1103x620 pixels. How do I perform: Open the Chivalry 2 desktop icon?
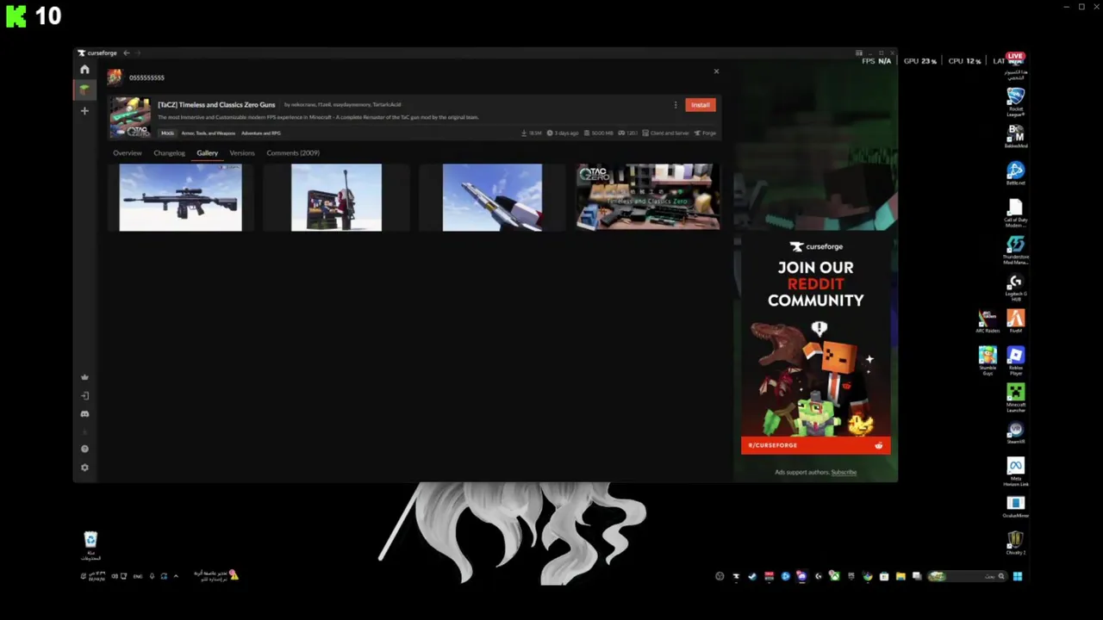point(1016,543)
